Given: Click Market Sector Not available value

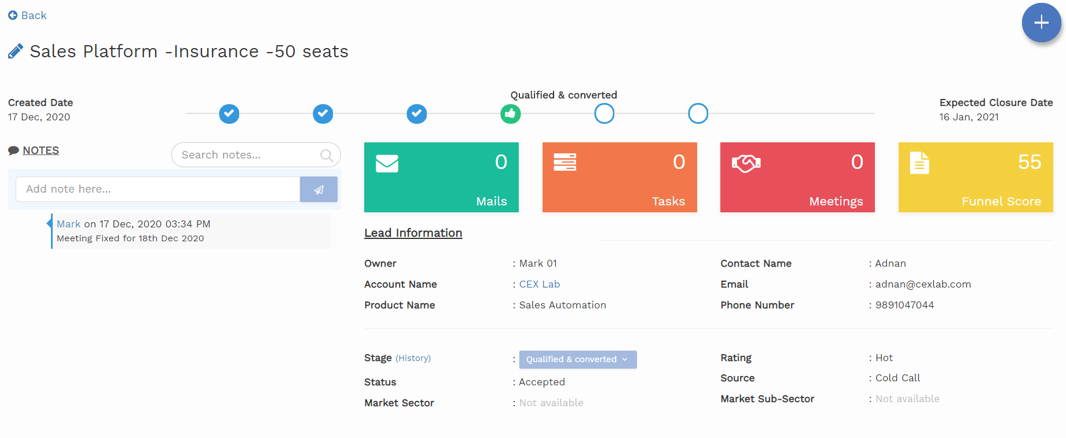Looking at the screenshot, I should [x=551, y=403].
